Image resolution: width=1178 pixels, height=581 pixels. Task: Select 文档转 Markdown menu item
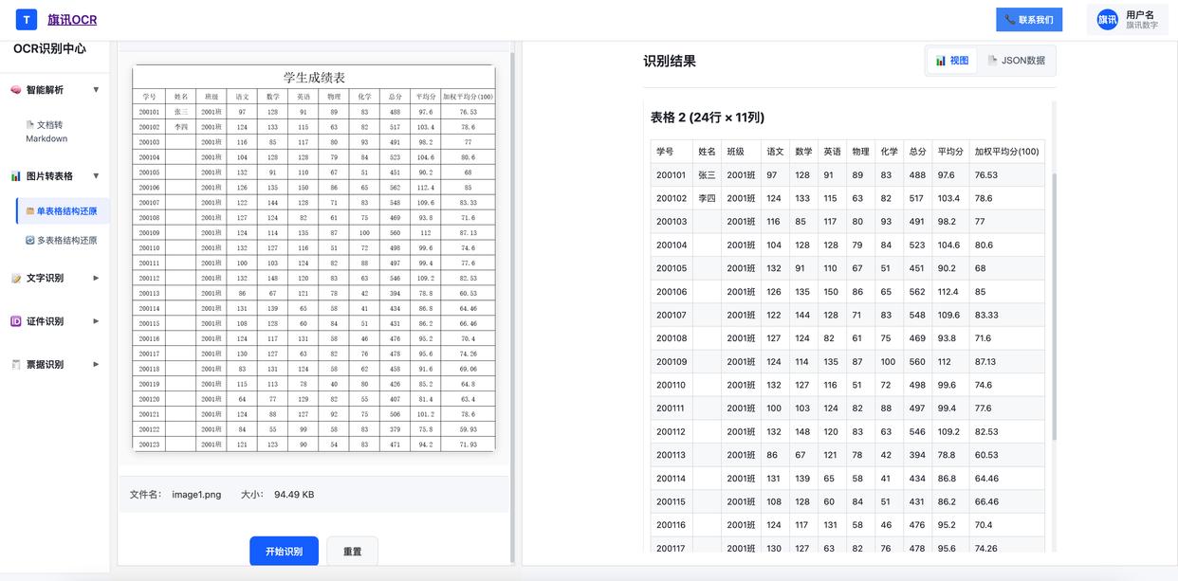pyautogui.click(x=46, y=132)
